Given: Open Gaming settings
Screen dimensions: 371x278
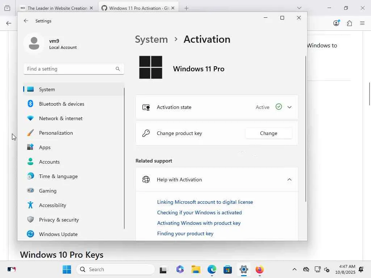Looking at the screenshot, I should (74, 190).
